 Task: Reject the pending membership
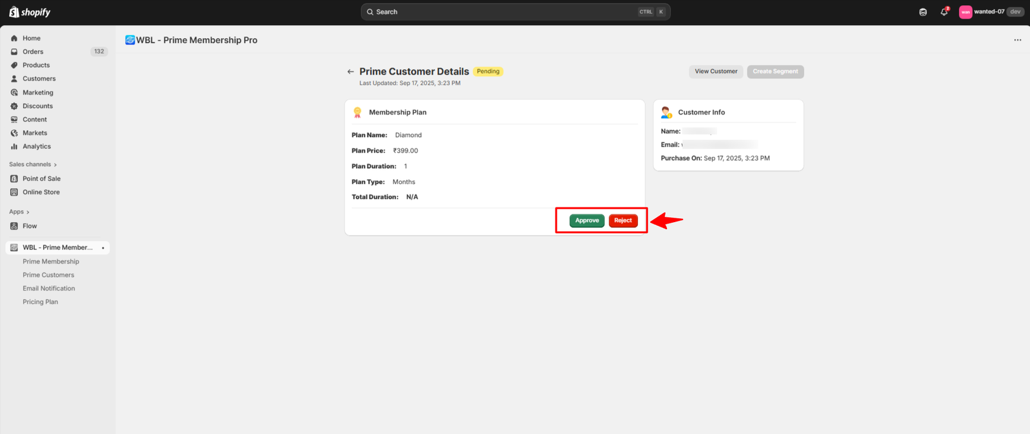[x=623, y=221]
